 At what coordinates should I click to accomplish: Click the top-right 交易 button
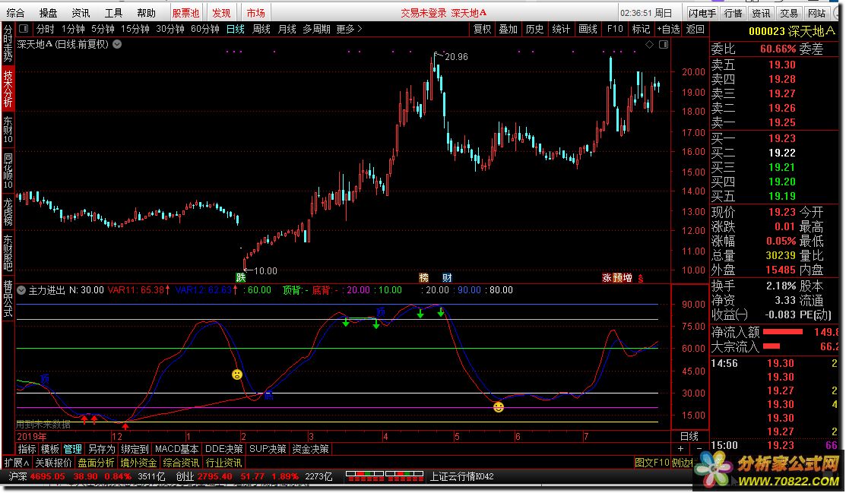point(788,13)
